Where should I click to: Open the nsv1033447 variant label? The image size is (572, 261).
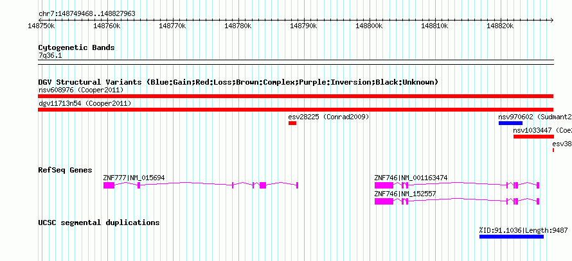[542, 130]
